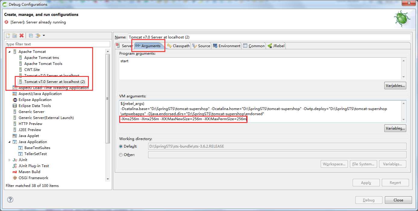
Task: Open help with question mark icon
Action: tap(10, 200)
